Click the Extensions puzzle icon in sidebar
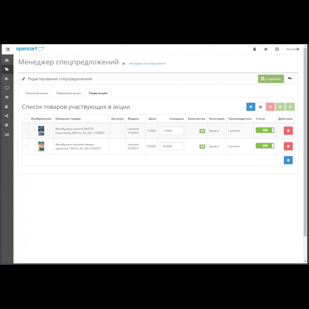 click(7, 78)
